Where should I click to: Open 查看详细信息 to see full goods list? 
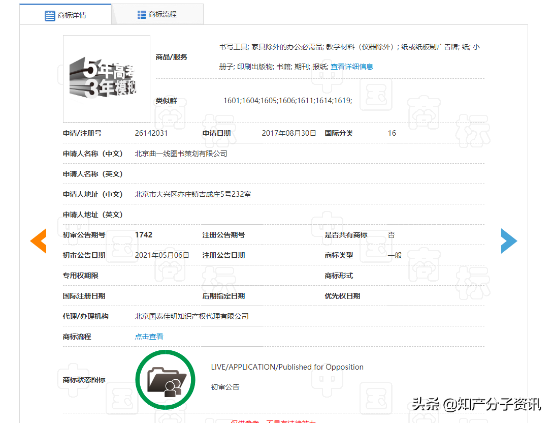tap(352, 66)
